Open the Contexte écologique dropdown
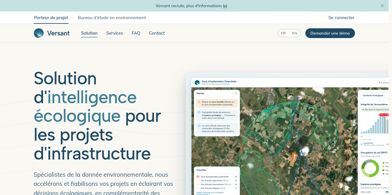This screenshot has width=392, height=195. 374,95
